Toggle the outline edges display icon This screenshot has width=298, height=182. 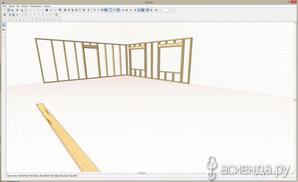click(x=110, y=10)
